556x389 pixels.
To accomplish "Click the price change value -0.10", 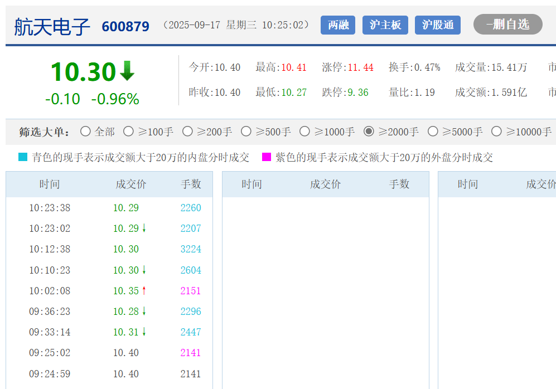I will tap(63, 99).
